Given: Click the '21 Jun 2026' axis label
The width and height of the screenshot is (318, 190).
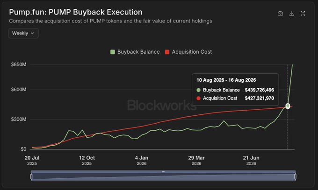Looking at the screenshot, I should (251, 161).
